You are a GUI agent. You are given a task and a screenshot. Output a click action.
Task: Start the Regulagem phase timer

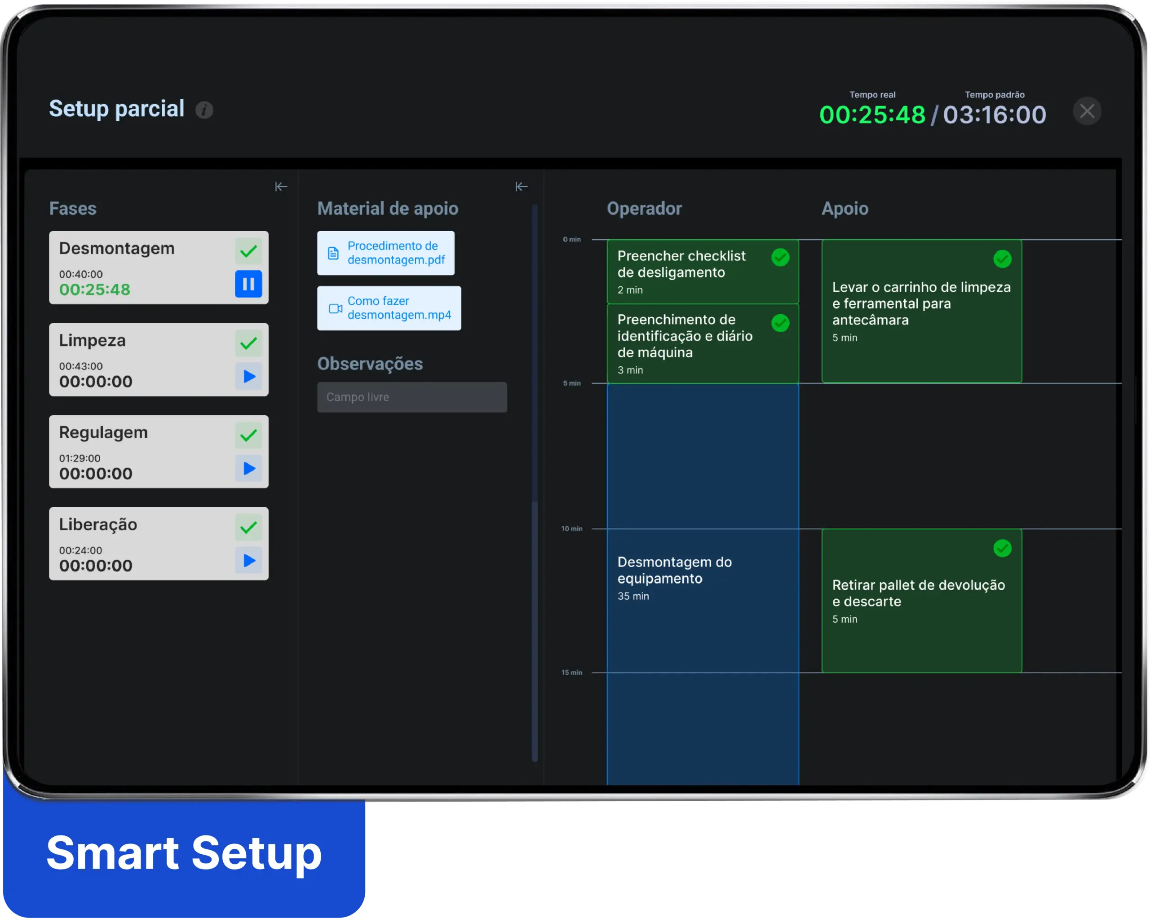[x=248, y=468]
